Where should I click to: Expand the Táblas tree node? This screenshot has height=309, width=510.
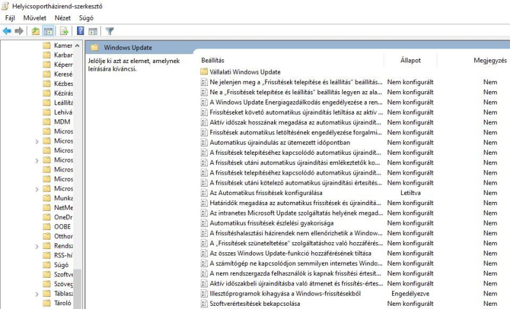pos(37,294)
